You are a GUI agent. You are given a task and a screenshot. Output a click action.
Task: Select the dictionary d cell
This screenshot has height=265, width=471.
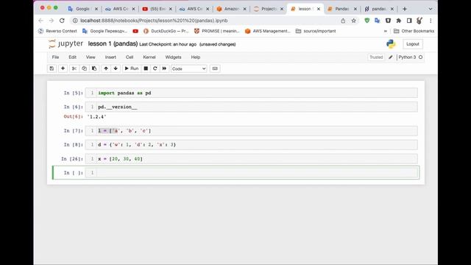coord(258,144)
